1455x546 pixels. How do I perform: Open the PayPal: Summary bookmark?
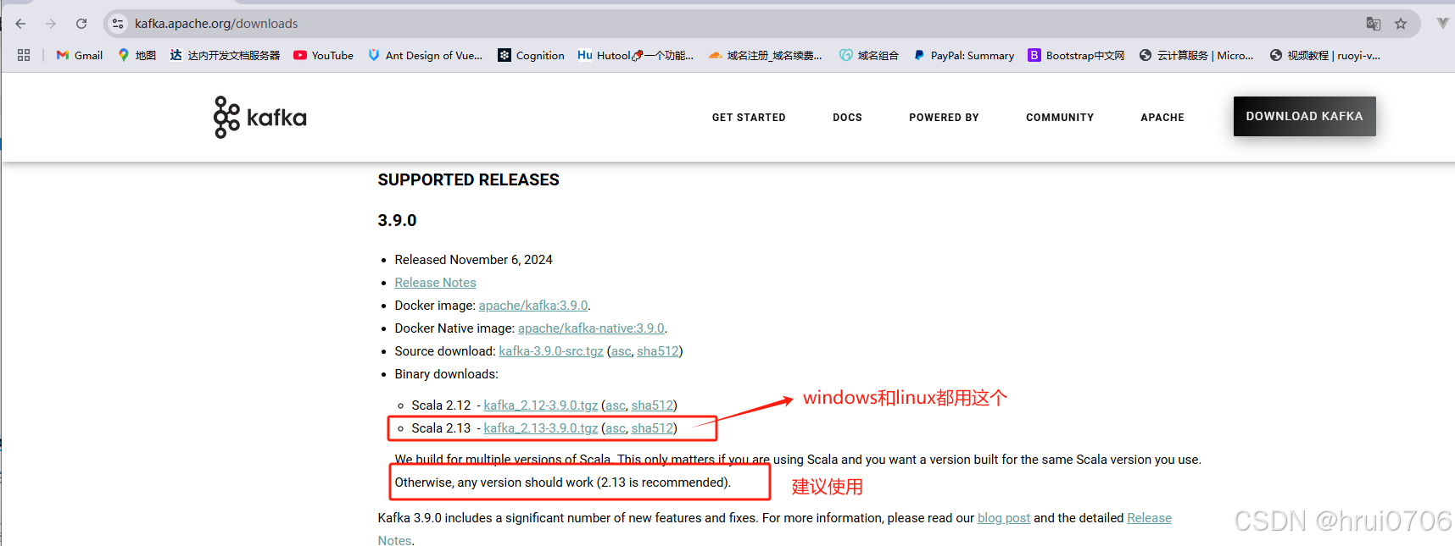coord(963,55)
